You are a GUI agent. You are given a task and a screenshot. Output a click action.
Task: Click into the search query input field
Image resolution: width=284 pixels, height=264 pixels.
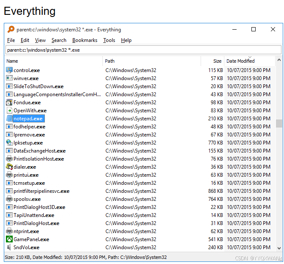143,50
